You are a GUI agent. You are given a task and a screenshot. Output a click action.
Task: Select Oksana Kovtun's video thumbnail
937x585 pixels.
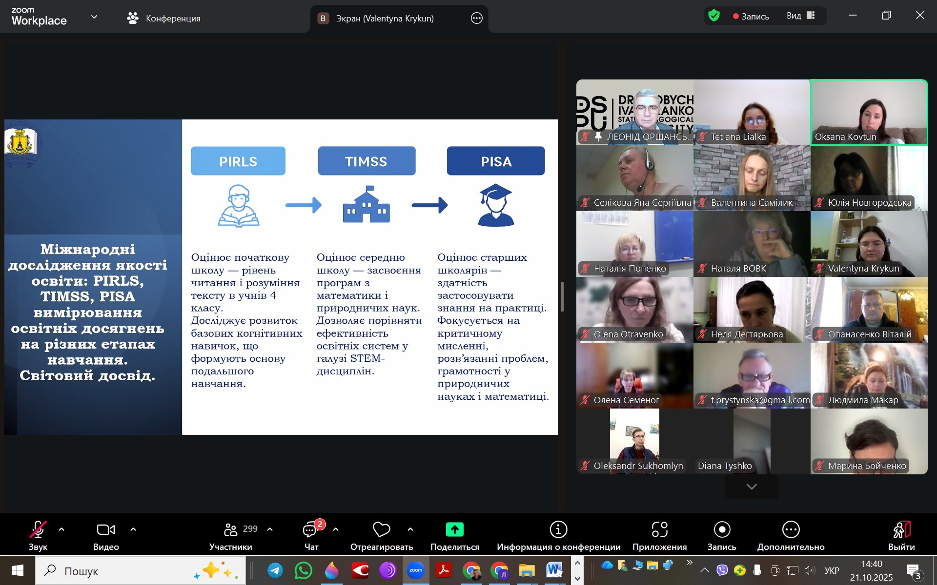point(869,112)
